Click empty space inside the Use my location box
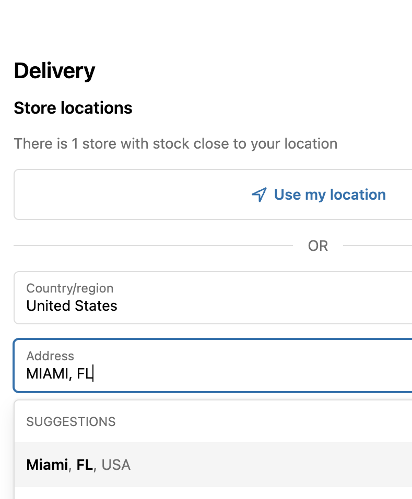 (127, 194)
